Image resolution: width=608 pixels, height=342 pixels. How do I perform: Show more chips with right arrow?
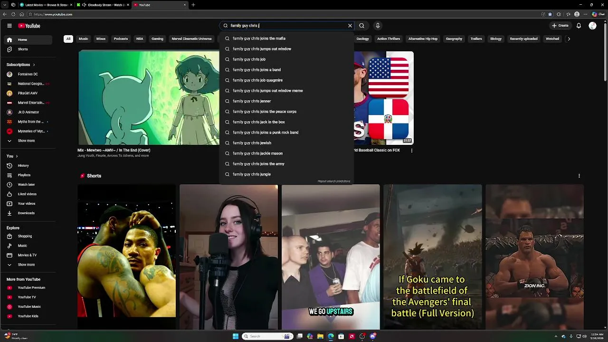click(x=569, y=39)
